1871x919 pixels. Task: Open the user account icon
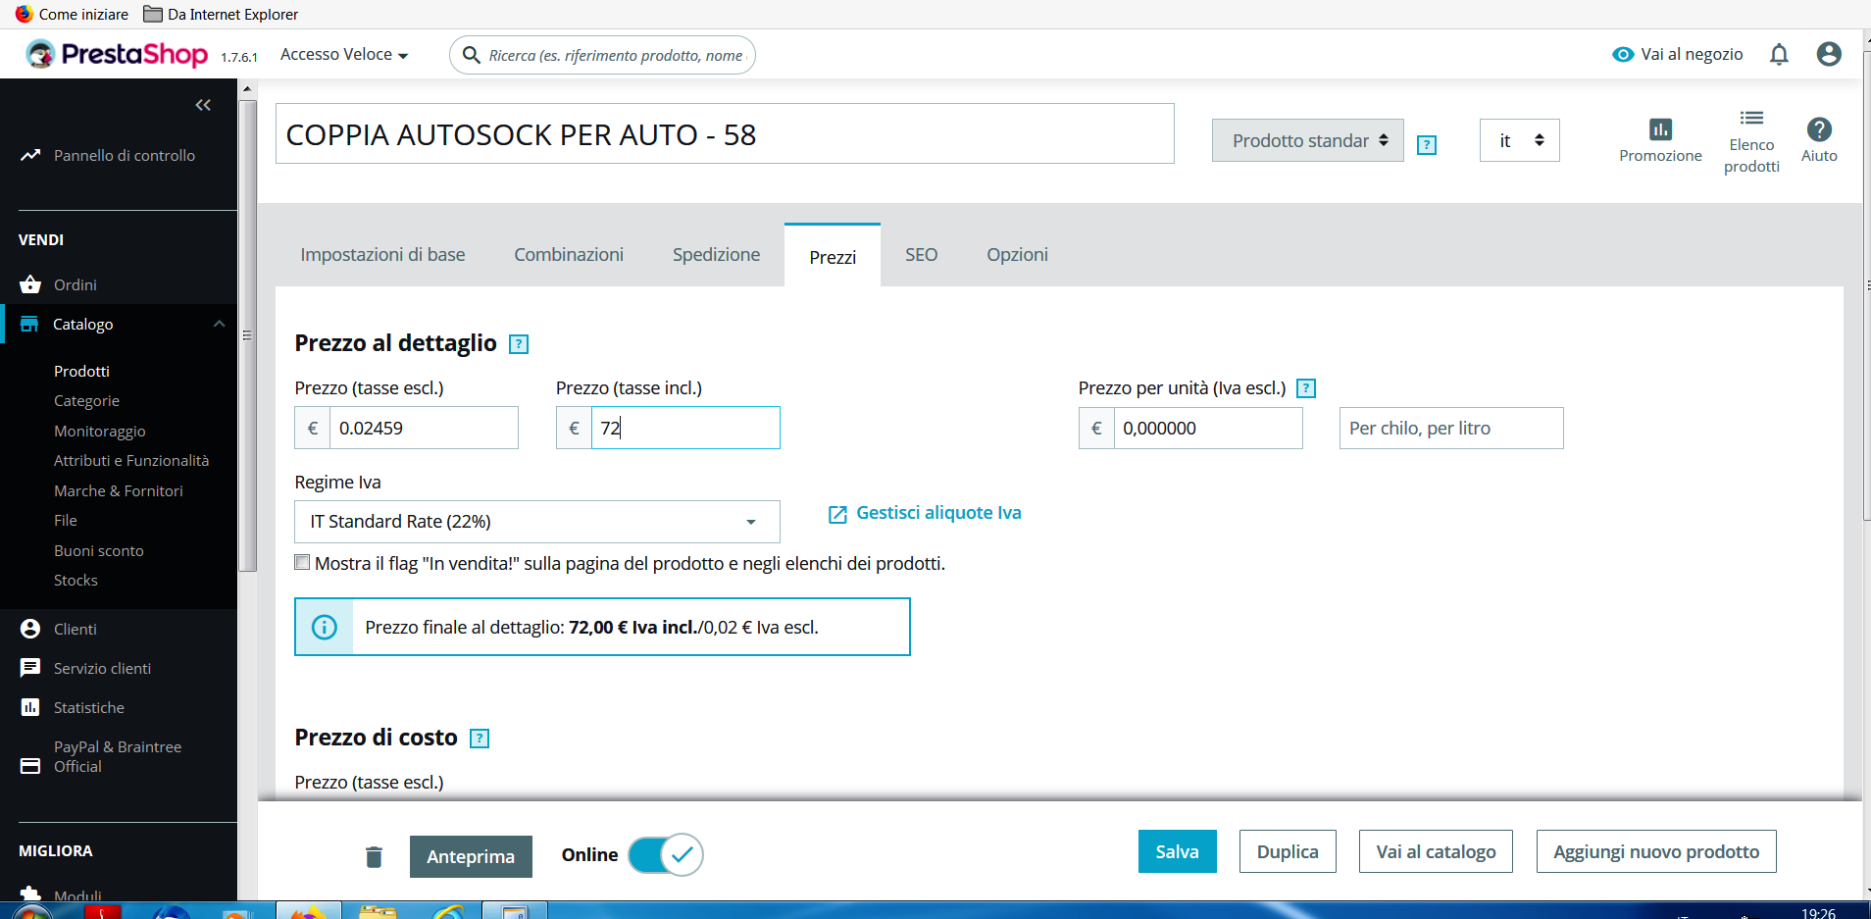(x=1829, y=54)
